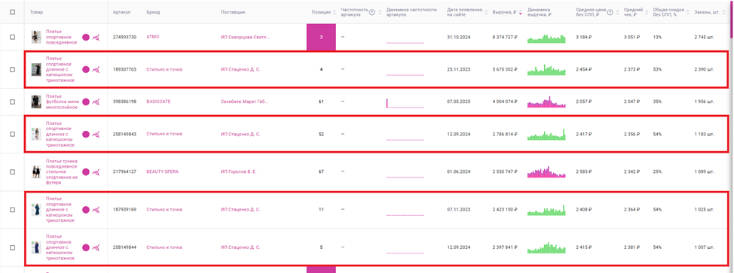The image size is (734, 273).
Task: Click the Поставщик column header
Action: (x=233, y=12)
